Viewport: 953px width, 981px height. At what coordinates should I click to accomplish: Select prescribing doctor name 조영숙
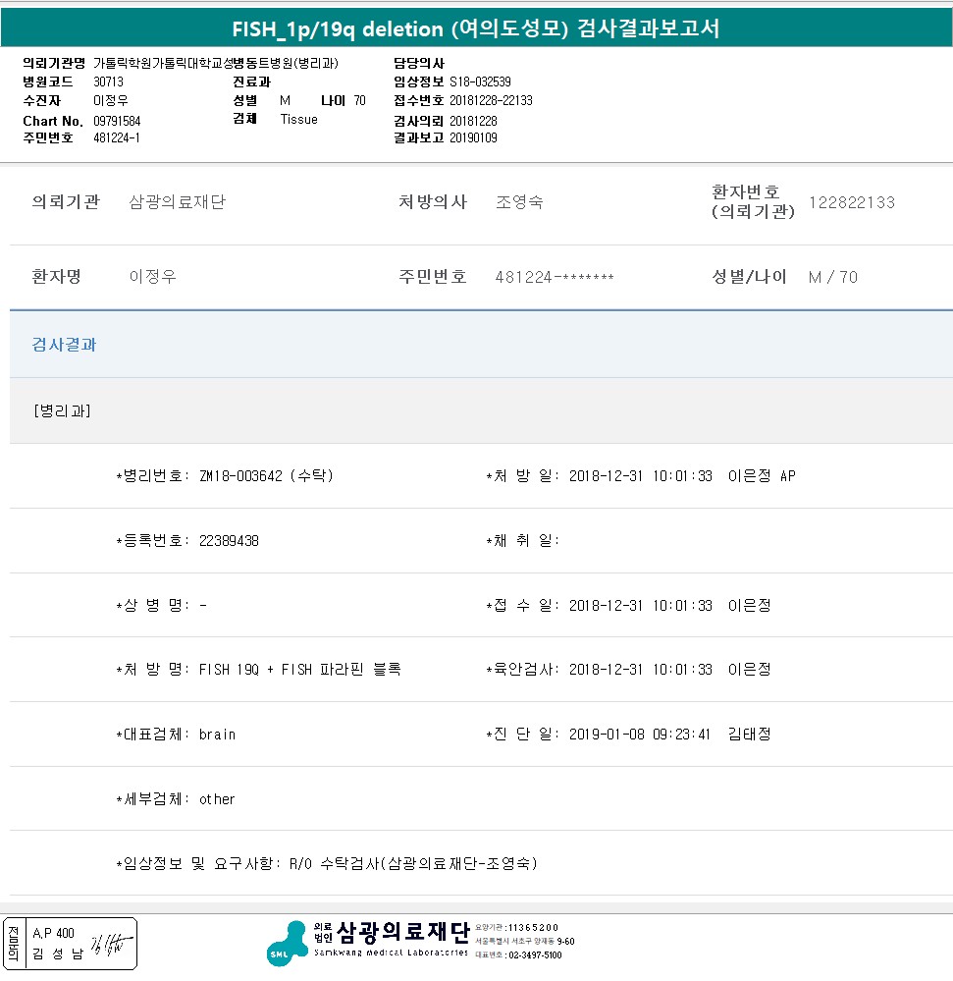[x=519, y=202]
